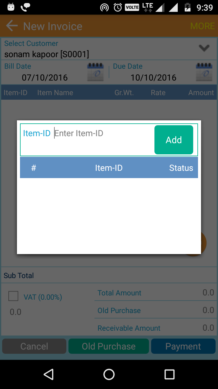218x389 pixels.
Task: Click the Add button in dialog
Action: tap(174, 140)
